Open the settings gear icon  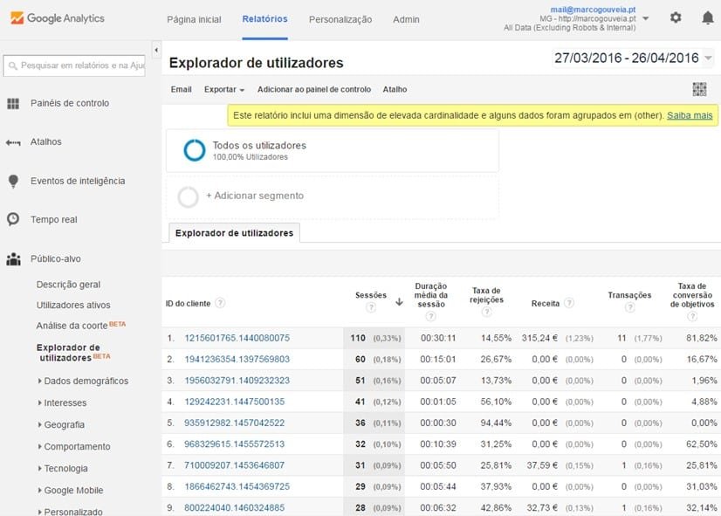click(676, 17)
